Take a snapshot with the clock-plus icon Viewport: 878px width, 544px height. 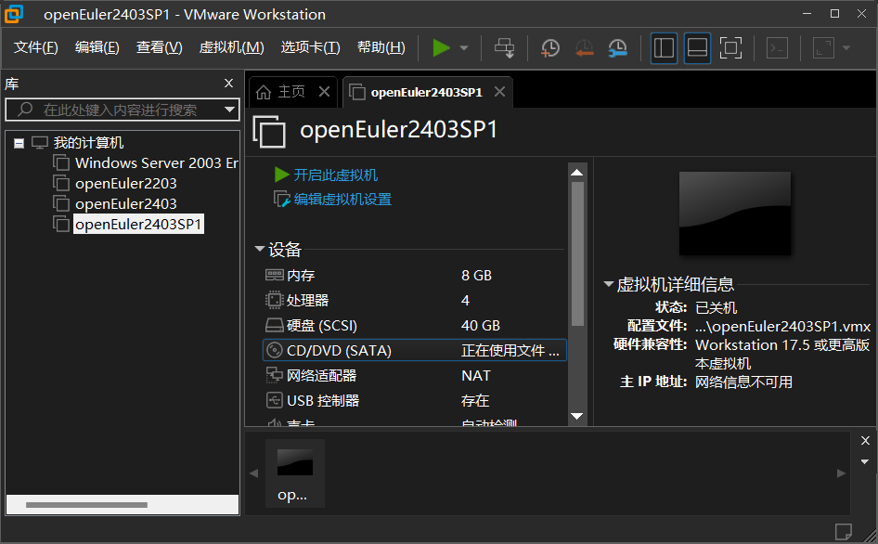coord(549,48)
